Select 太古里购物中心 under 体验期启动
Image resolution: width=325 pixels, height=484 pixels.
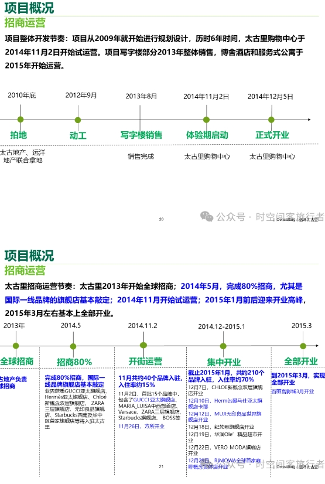pos(207,156)
